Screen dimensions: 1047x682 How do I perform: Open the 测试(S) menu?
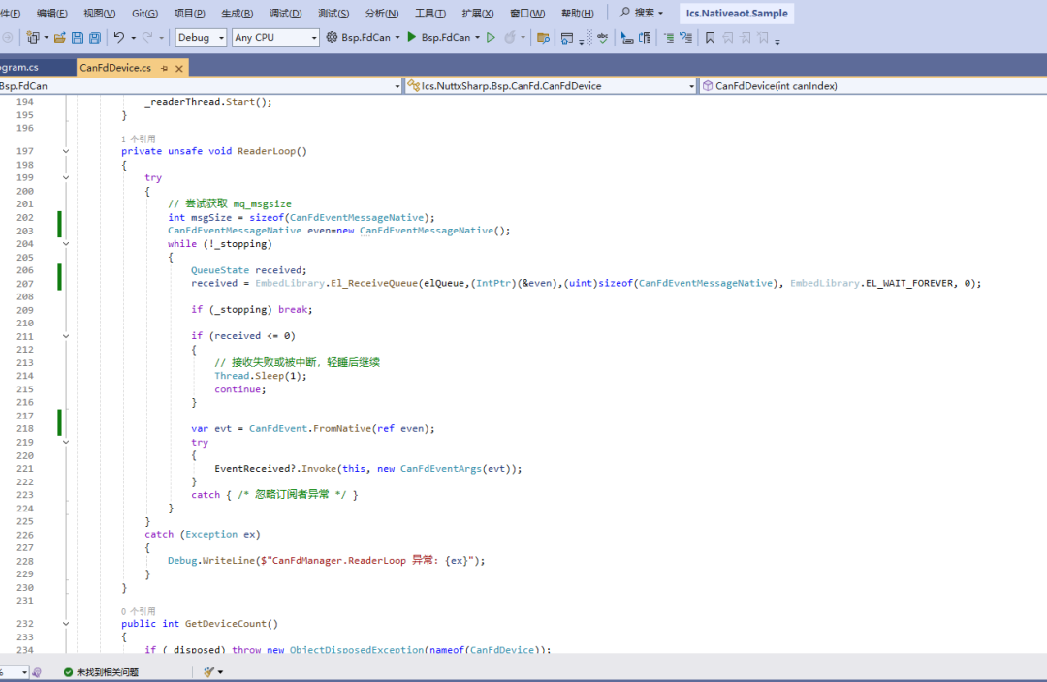point(333,13)
